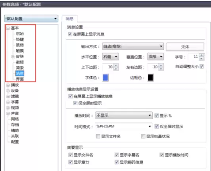Select the 消息 tab

tap(69, 19)
